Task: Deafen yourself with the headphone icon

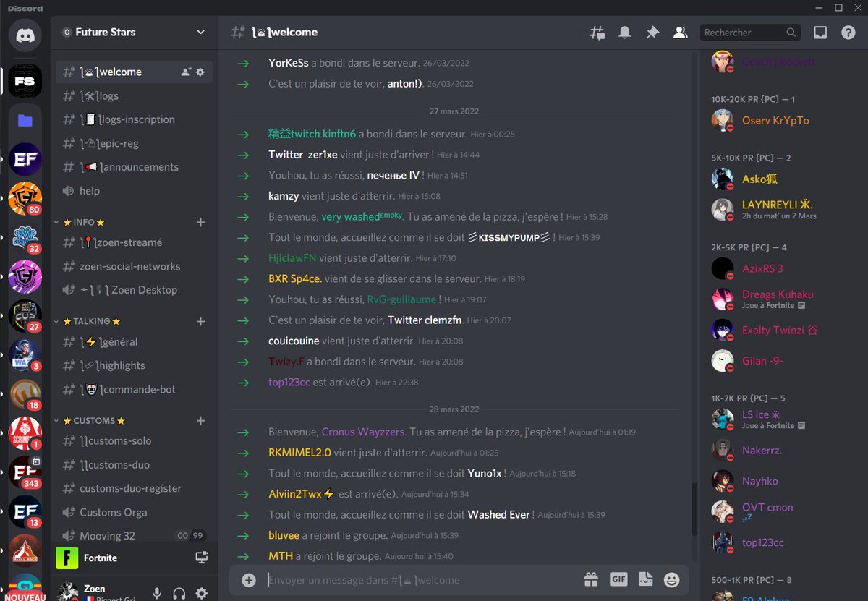Action: click(x=179, y=593)
